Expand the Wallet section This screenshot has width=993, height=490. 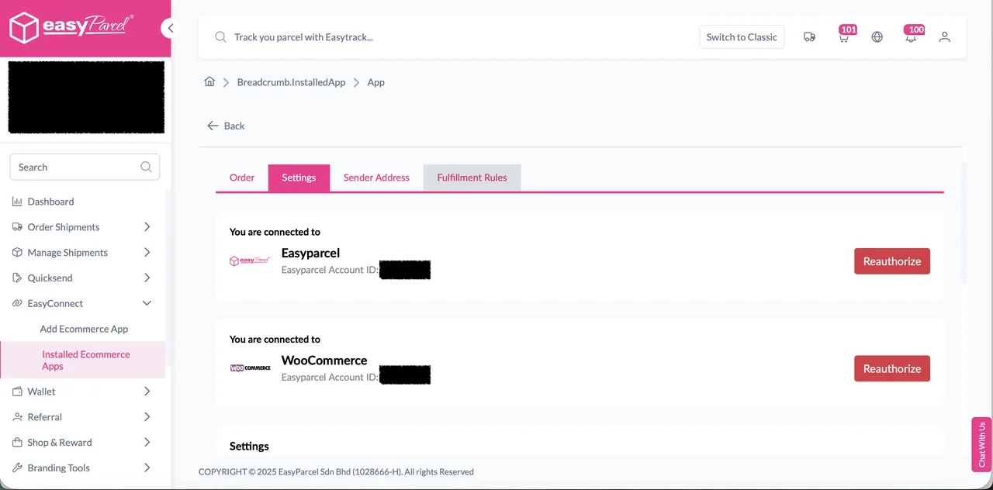tap(147, 392)
